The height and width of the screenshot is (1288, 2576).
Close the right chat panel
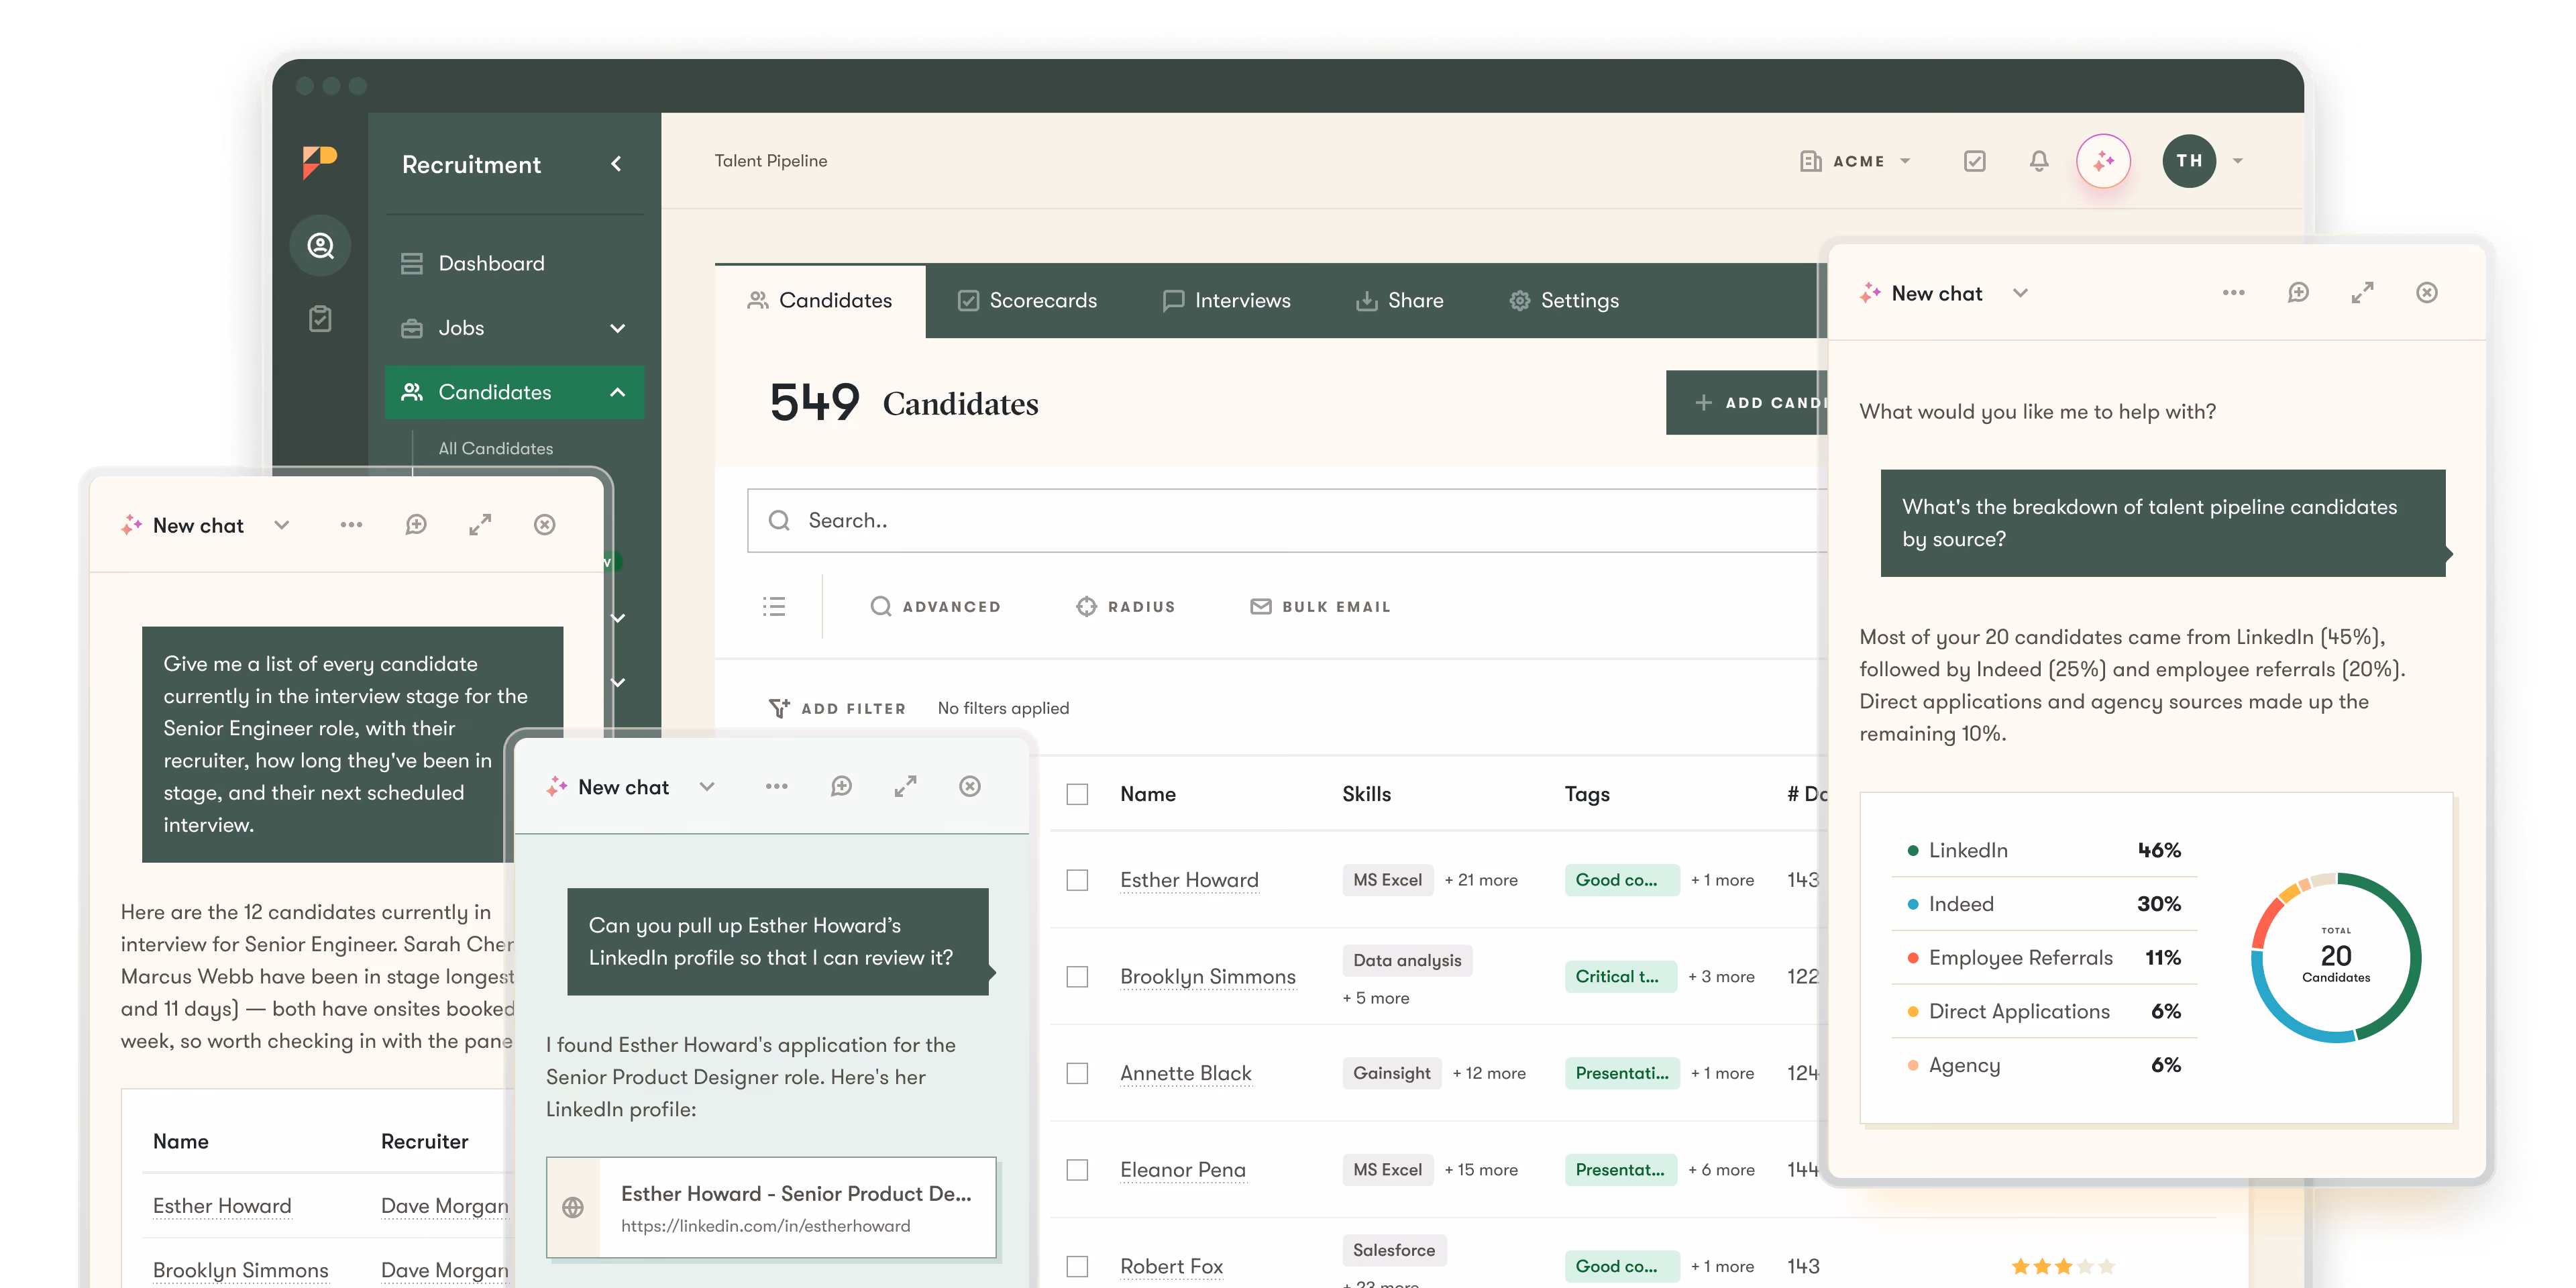(x=2426, y=293)
